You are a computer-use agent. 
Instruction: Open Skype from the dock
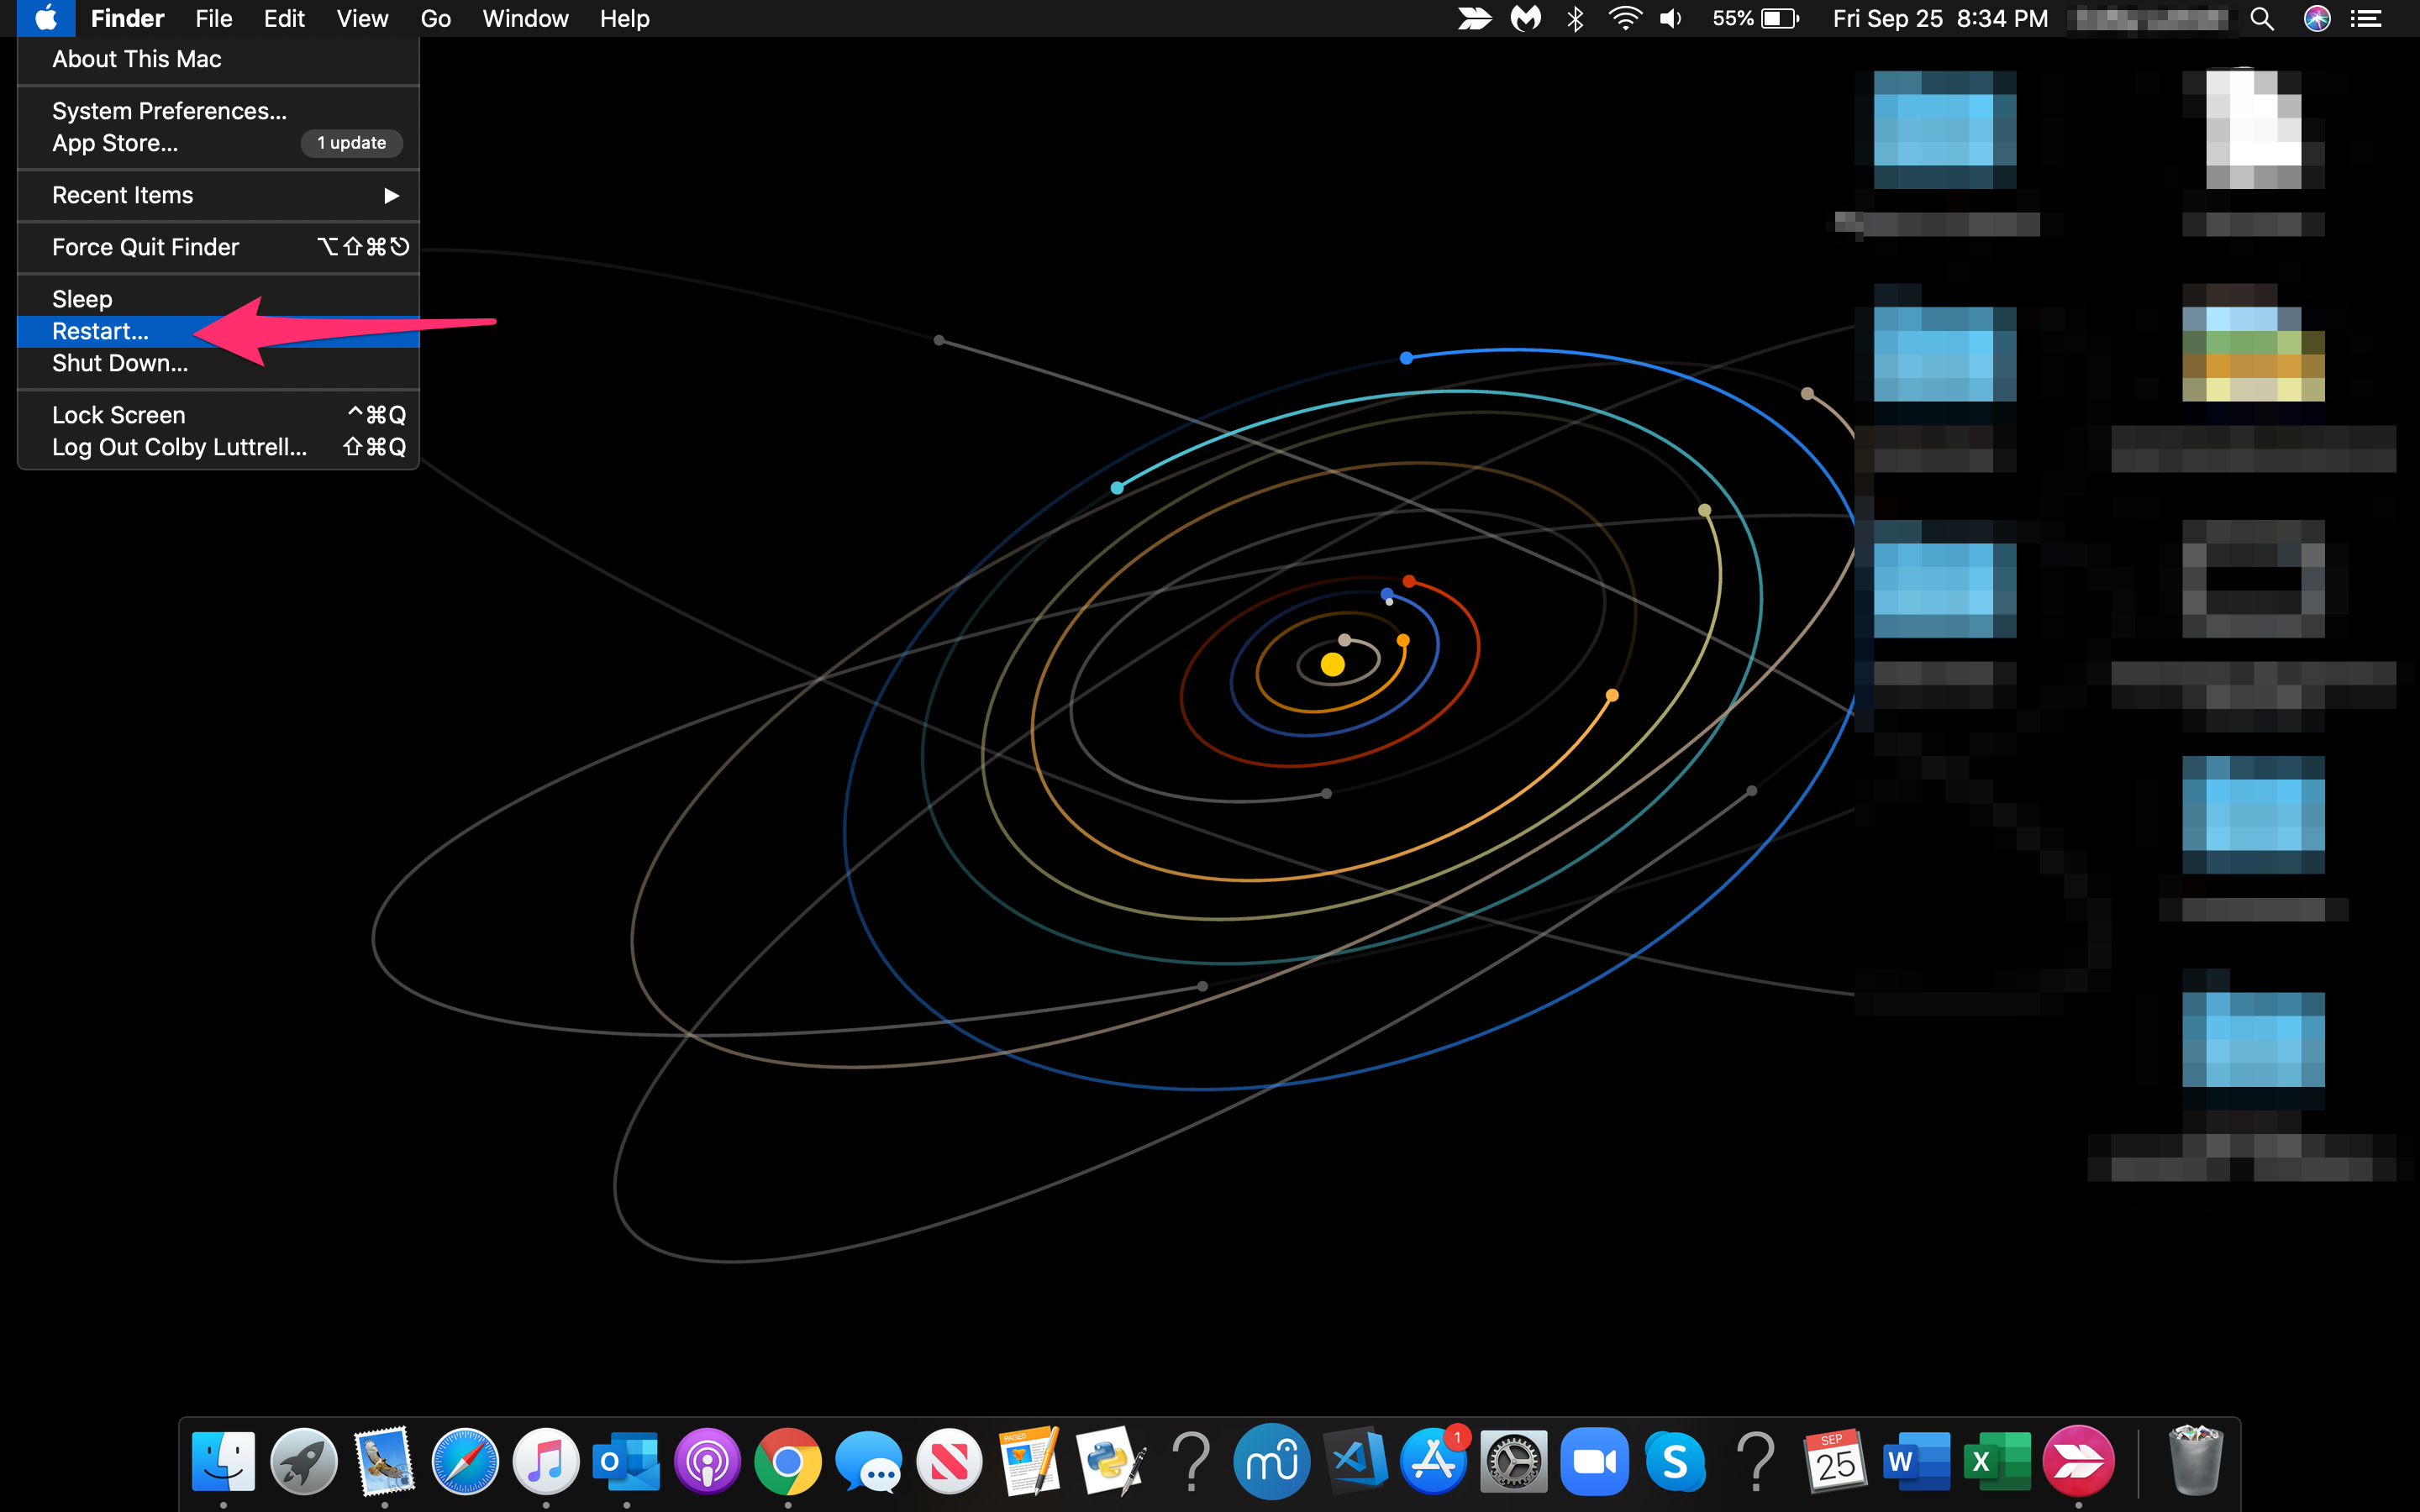point(1675,1461)
